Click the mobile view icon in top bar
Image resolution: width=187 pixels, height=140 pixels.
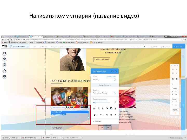pyautogui.click(x=144, y=46)
